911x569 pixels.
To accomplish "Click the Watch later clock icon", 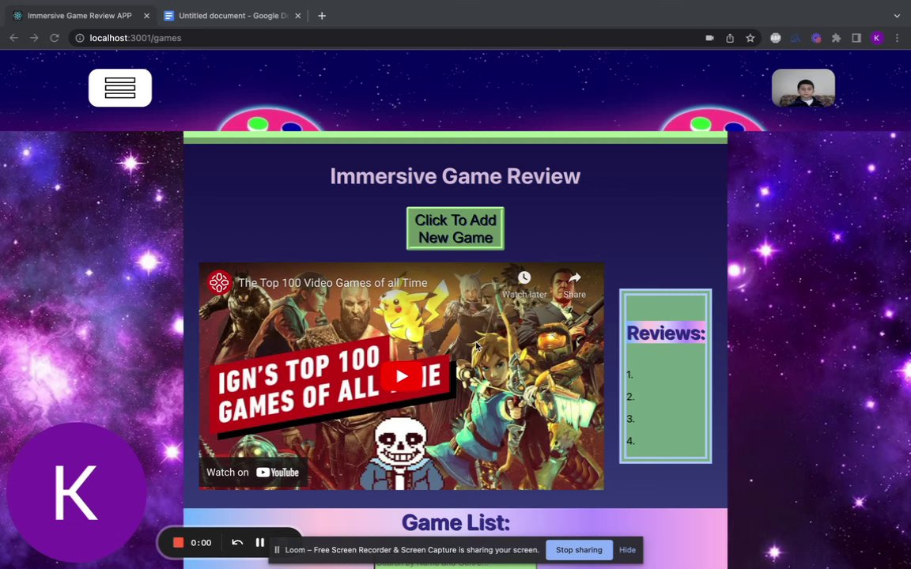I will [524, 278].
